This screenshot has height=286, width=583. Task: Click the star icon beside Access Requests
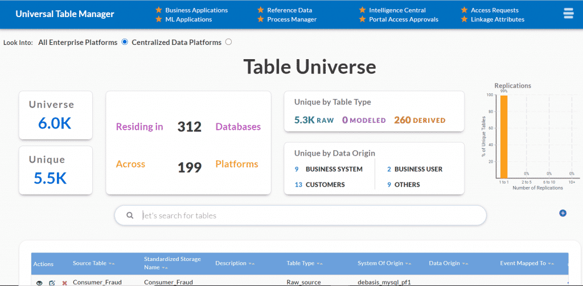[465, 10]
